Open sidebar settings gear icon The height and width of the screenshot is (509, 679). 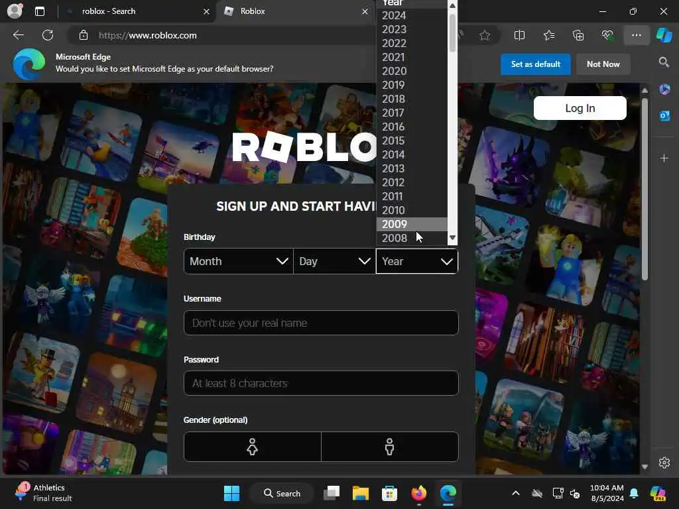664,463
